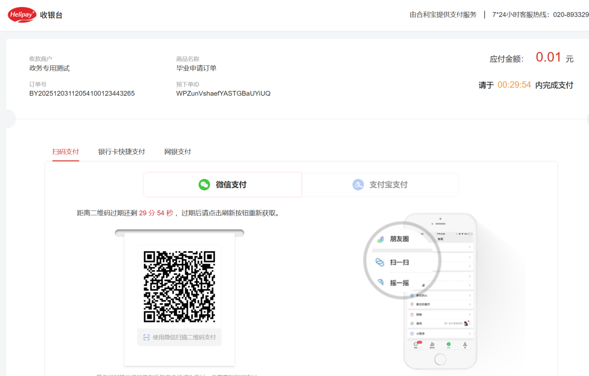Viewport: 589px width, 376px height.
Task: Click the 购物 Shopping icon
Action: [x=412, y=315]
